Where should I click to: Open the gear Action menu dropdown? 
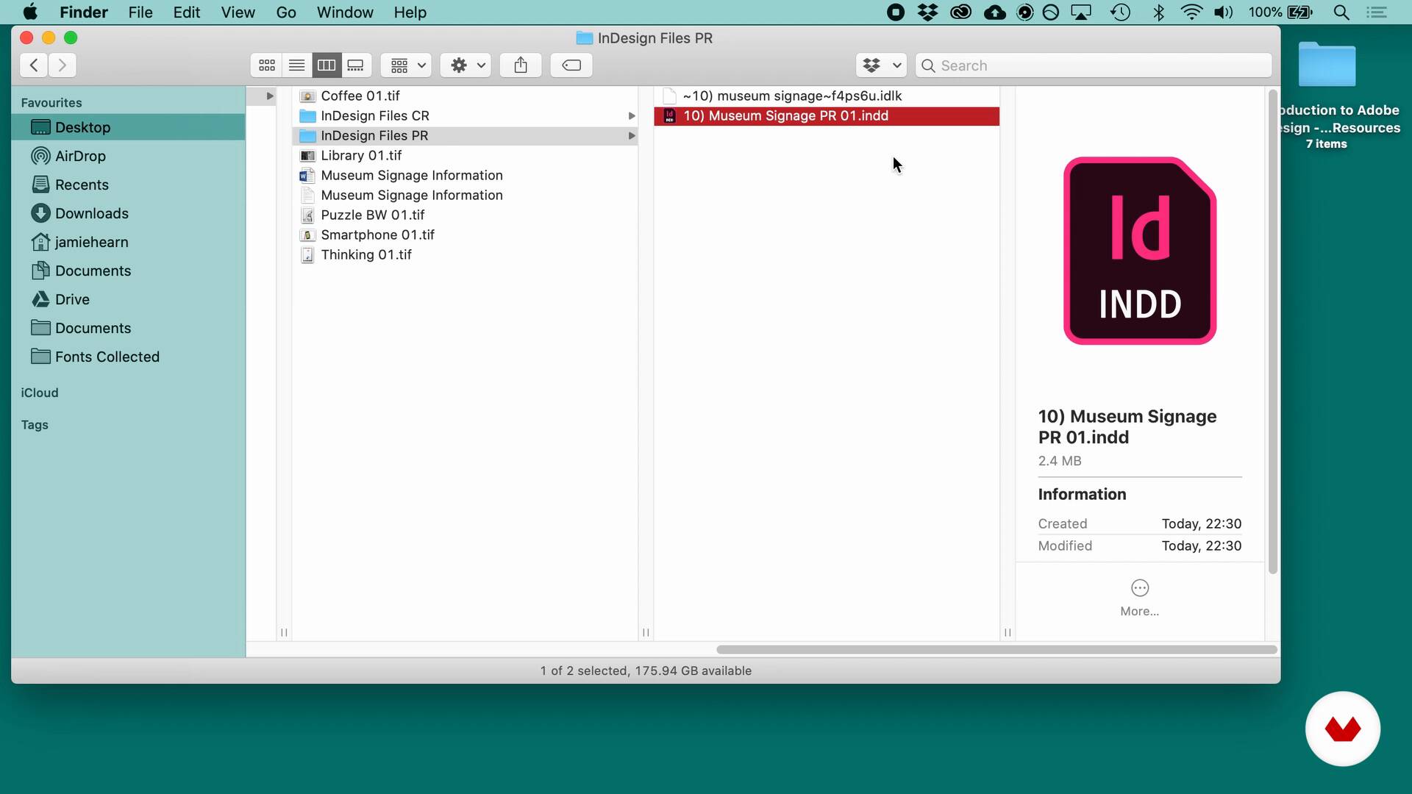coord(466,65)
